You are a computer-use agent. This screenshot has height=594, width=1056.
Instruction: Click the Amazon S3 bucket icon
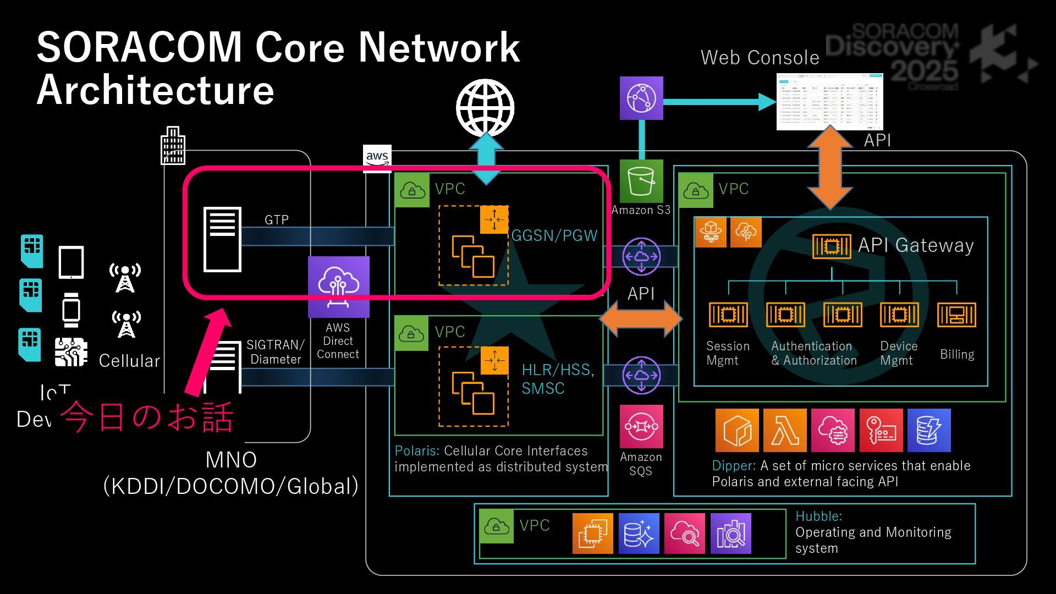click(641, 182)
